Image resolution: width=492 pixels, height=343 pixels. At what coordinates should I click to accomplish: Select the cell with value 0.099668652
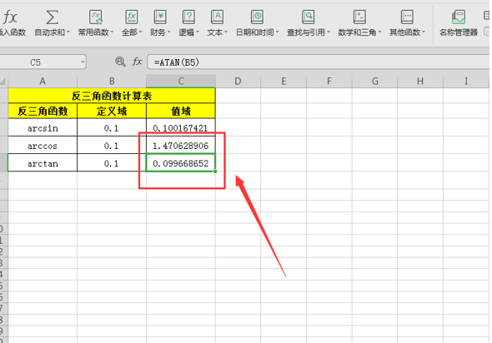coord(181,163)
